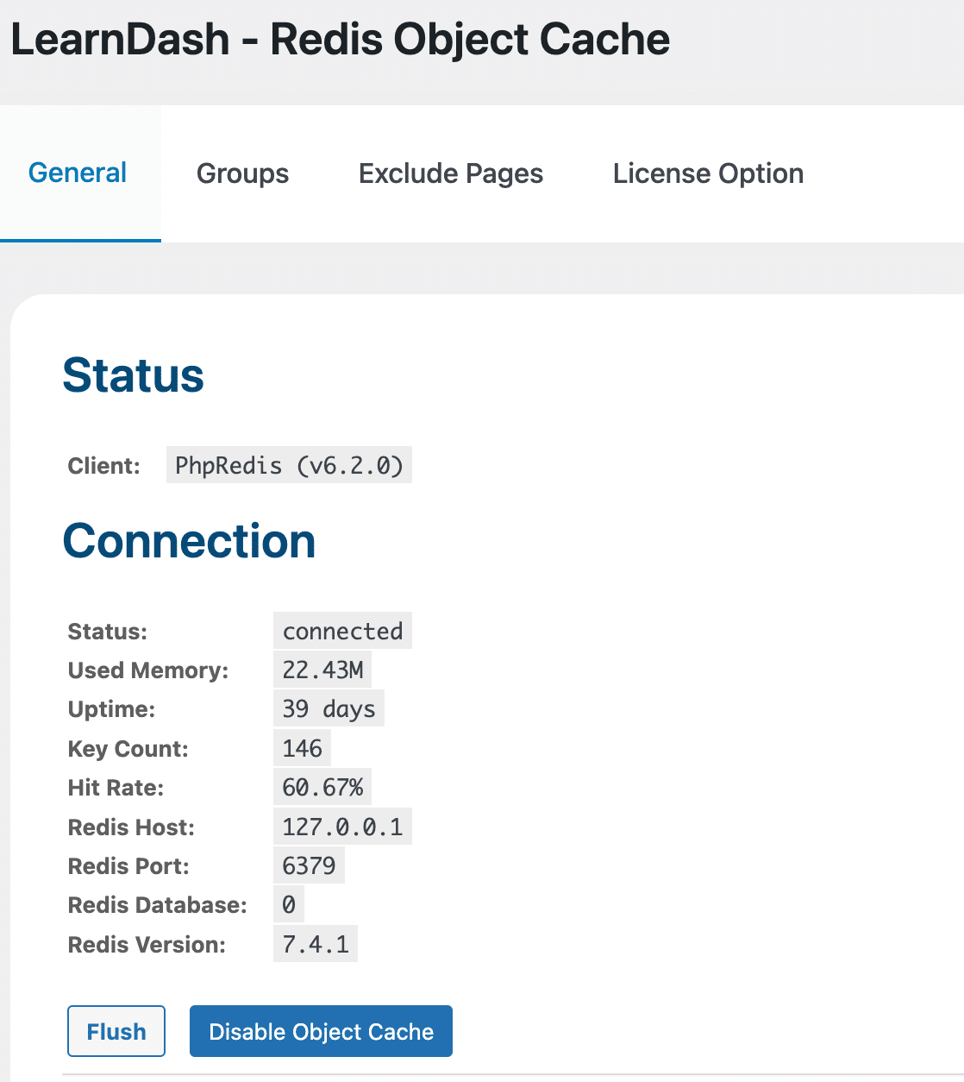Click the 'Status:' label under Connection
Viewport: 964px width, 1082px height.
pos(108,632)
